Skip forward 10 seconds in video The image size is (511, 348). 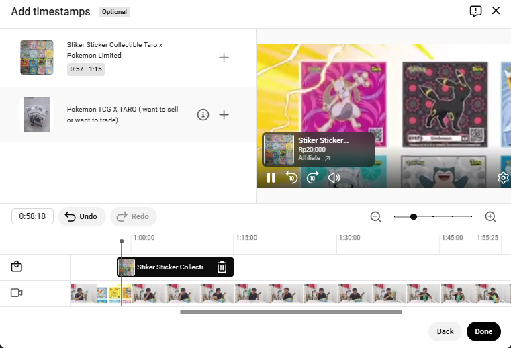click(313, 178)
